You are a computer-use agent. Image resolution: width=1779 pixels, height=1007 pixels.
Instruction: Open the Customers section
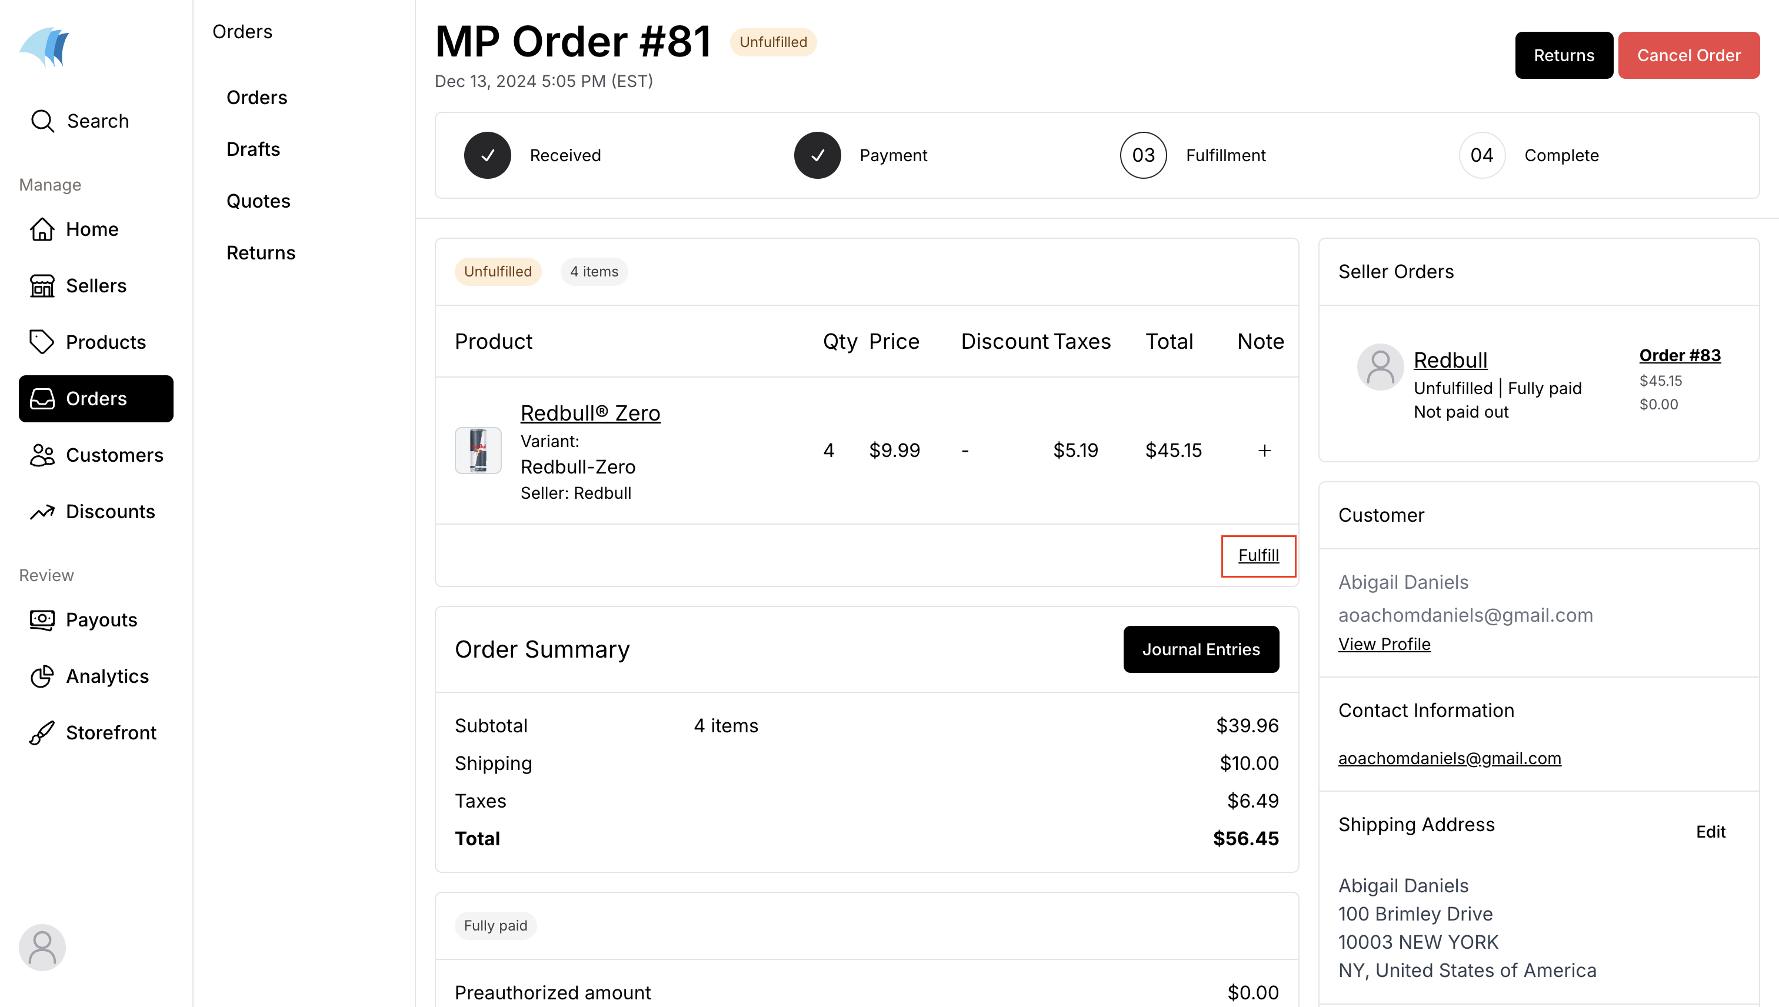[114, 455]
